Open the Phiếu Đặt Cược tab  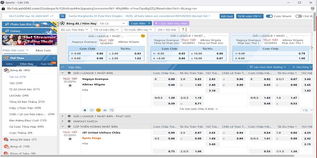pos(15,50)
